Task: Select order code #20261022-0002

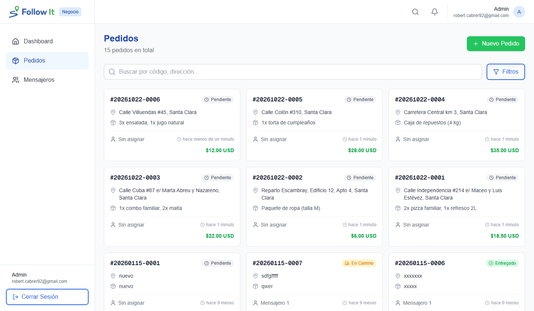Action: [x=277, y=178]
